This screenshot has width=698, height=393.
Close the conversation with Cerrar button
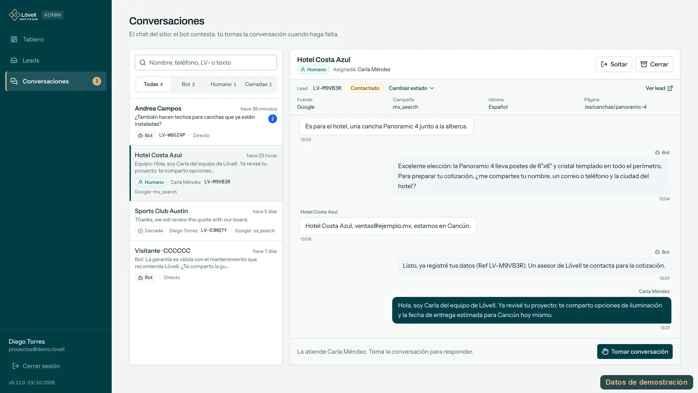tap(654, 64)
